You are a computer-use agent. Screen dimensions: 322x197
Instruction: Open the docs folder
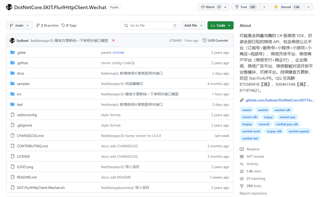(x=21, y=73)
